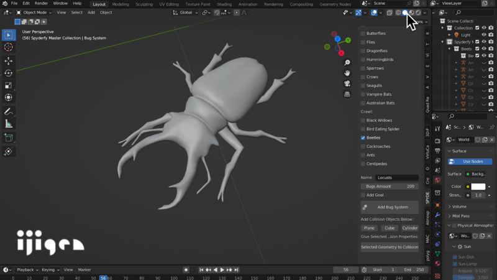
Task: Open the Object Mode dropdown
Action: (x=34, y=12)
